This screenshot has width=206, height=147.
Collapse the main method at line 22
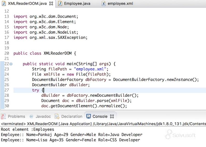point(11,64)
